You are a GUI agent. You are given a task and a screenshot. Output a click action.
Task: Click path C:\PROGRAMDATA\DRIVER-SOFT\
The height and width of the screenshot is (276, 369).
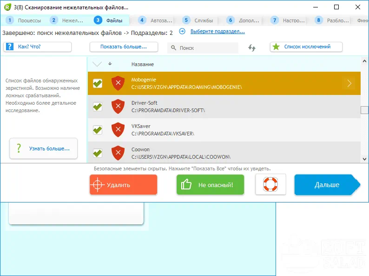[168, 110]
